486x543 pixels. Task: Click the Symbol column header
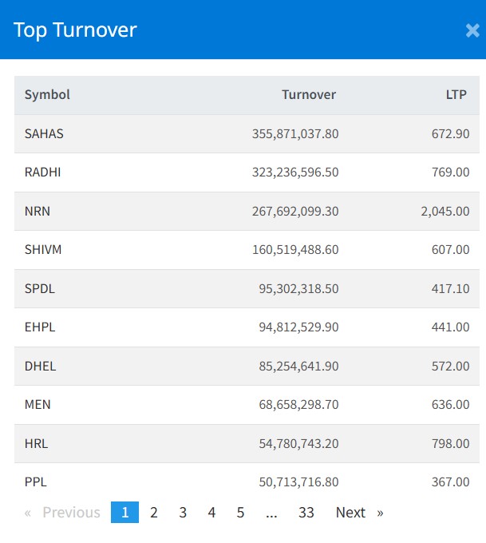[x=47, y=95]
